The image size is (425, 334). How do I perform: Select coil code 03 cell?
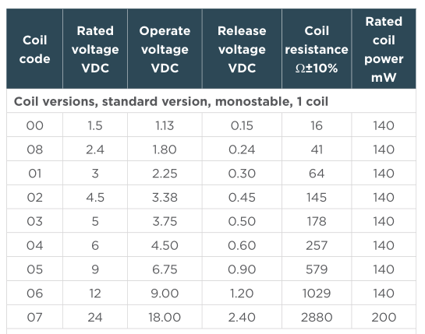(34, 221)
